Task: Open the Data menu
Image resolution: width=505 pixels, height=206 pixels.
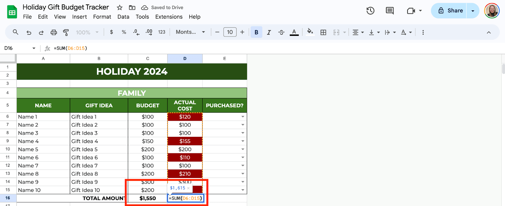Action: tap(123, 17)
